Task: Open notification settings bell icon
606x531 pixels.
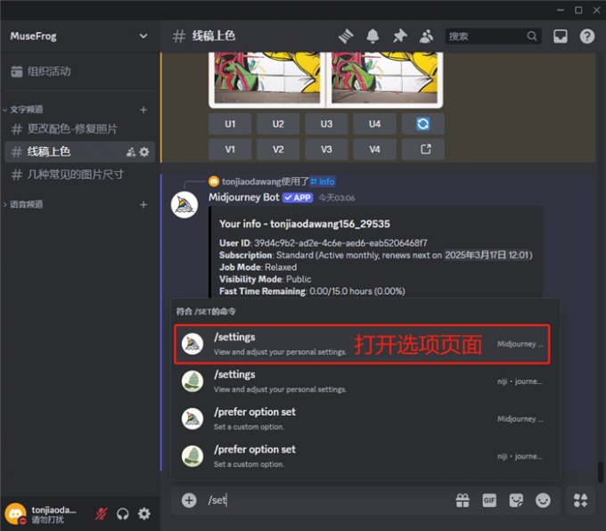Action: [x=373, y=37]
